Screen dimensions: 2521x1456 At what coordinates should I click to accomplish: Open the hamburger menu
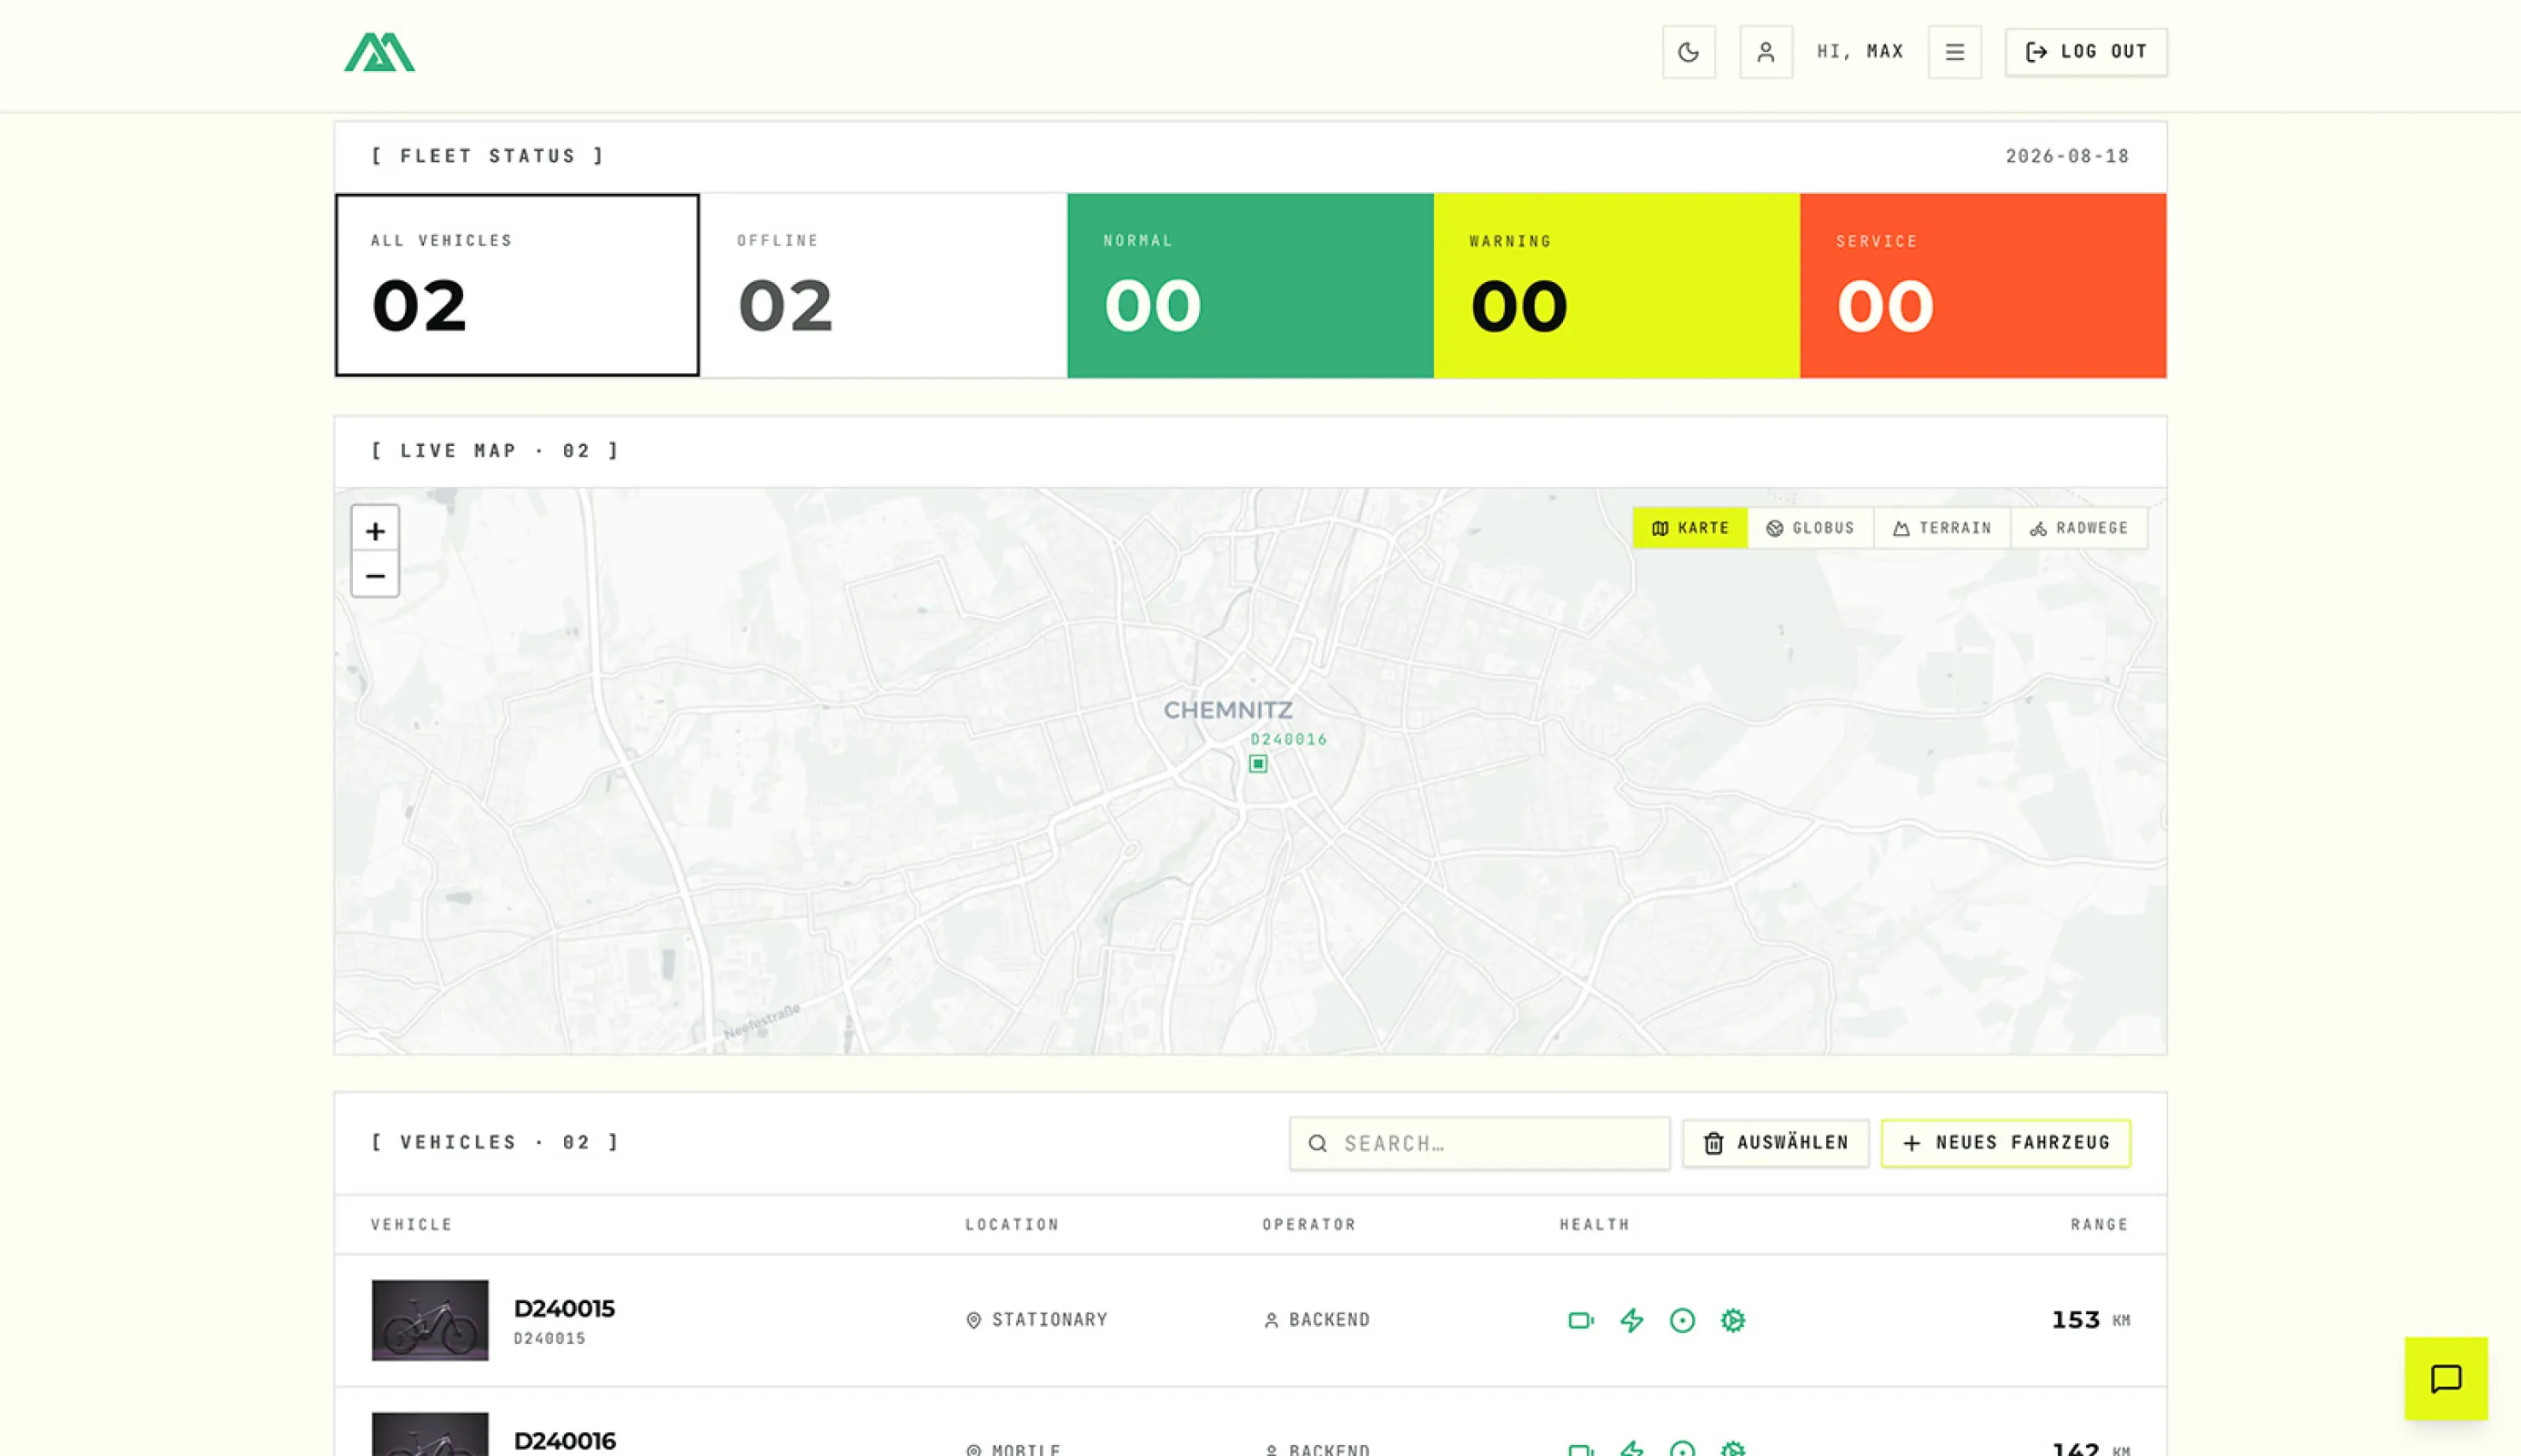(1954, 52)
